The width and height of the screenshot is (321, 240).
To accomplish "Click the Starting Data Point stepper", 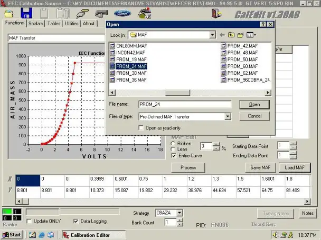I will (x=293, y=146).
